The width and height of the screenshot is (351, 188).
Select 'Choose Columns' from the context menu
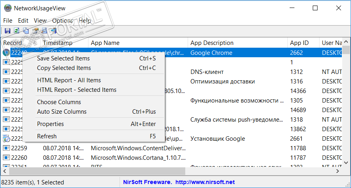pyautogui.click(x=59, y=102)
